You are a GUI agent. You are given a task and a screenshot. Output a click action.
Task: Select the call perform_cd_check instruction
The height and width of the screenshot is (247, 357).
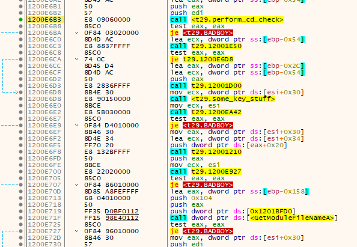coord(227,20)
